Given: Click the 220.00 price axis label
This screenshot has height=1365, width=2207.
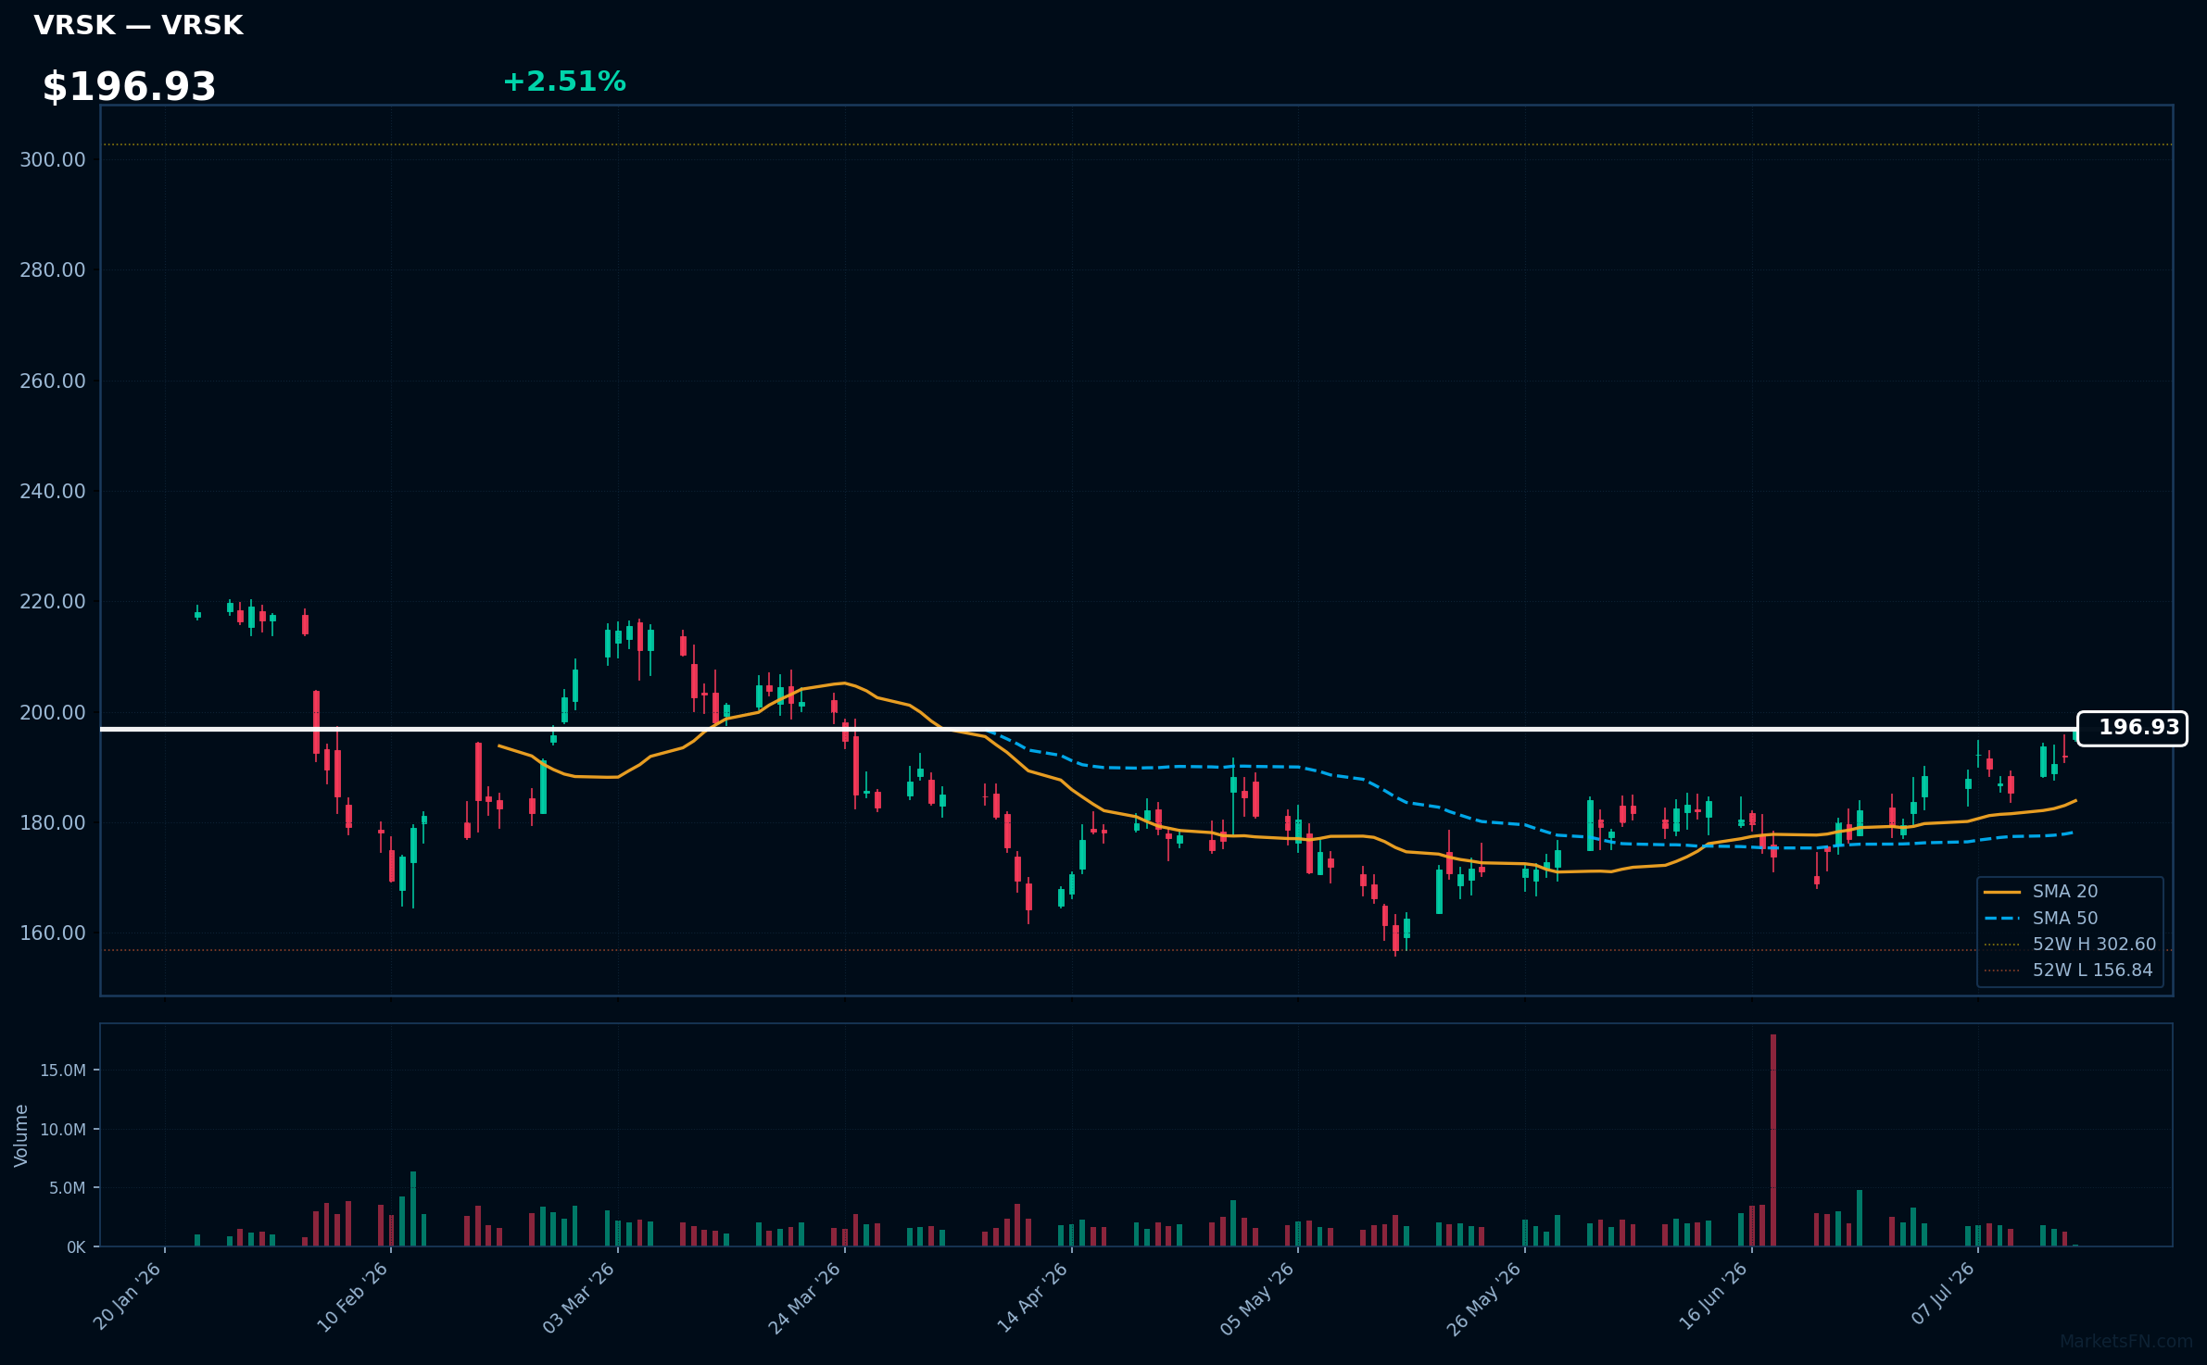Looking at the screenshot, I should coord(53,602).
